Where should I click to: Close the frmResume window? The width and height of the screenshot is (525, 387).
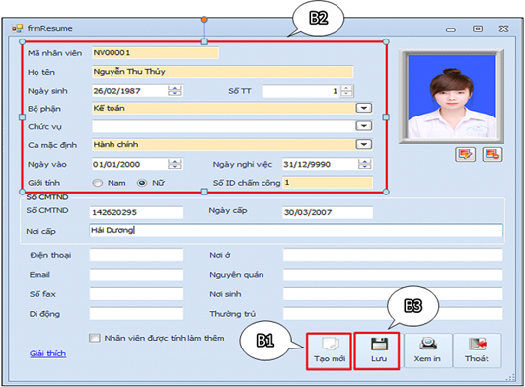point(503,29)
